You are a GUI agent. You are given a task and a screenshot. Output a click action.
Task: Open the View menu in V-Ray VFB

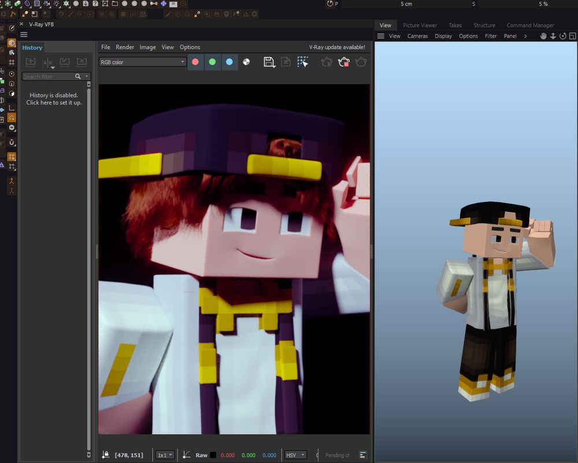168,47
